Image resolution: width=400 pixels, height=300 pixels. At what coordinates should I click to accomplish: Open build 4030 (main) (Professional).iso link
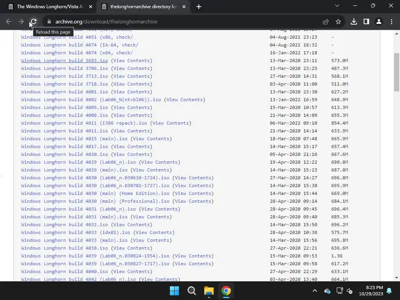pos(95,201)
